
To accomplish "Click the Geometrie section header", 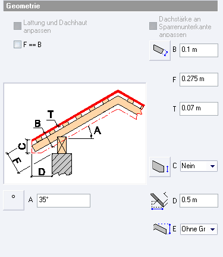I will pyautogui.click(x=111, y=6).
